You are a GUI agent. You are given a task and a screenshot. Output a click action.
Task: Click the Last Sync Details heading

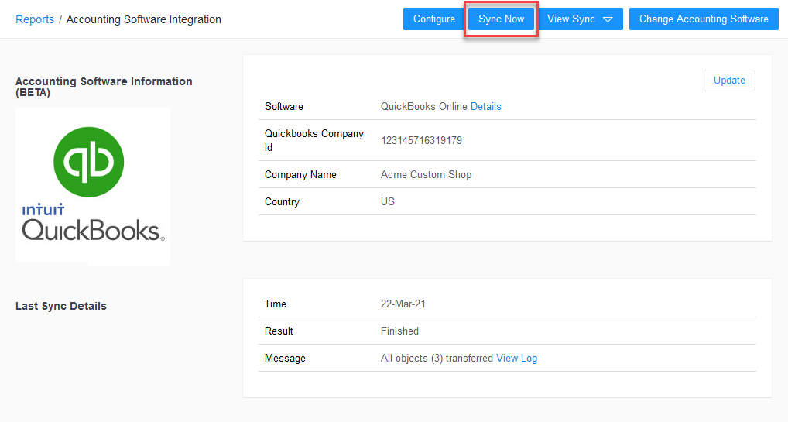[x=61, y=307]
